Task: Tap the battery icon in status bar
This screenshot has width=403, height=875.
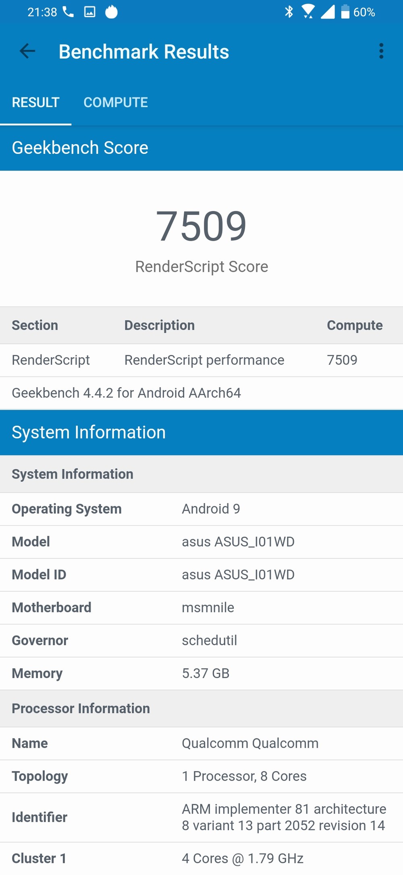Action: pyautogui.click(x=345, y=12)
